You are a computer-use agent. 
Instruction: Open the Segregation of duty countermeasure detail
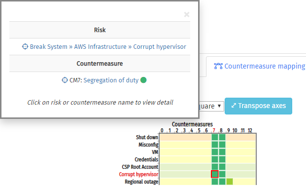[111, 80]
